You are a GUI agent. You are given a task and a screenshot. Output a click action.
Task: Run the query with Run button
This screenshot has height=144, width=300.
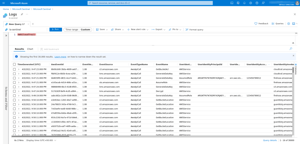click(x=56, y=30)
